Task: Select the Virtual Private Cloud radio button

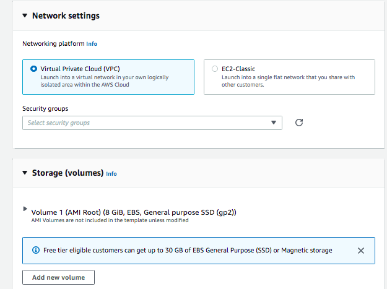Action: coord(33,69)
